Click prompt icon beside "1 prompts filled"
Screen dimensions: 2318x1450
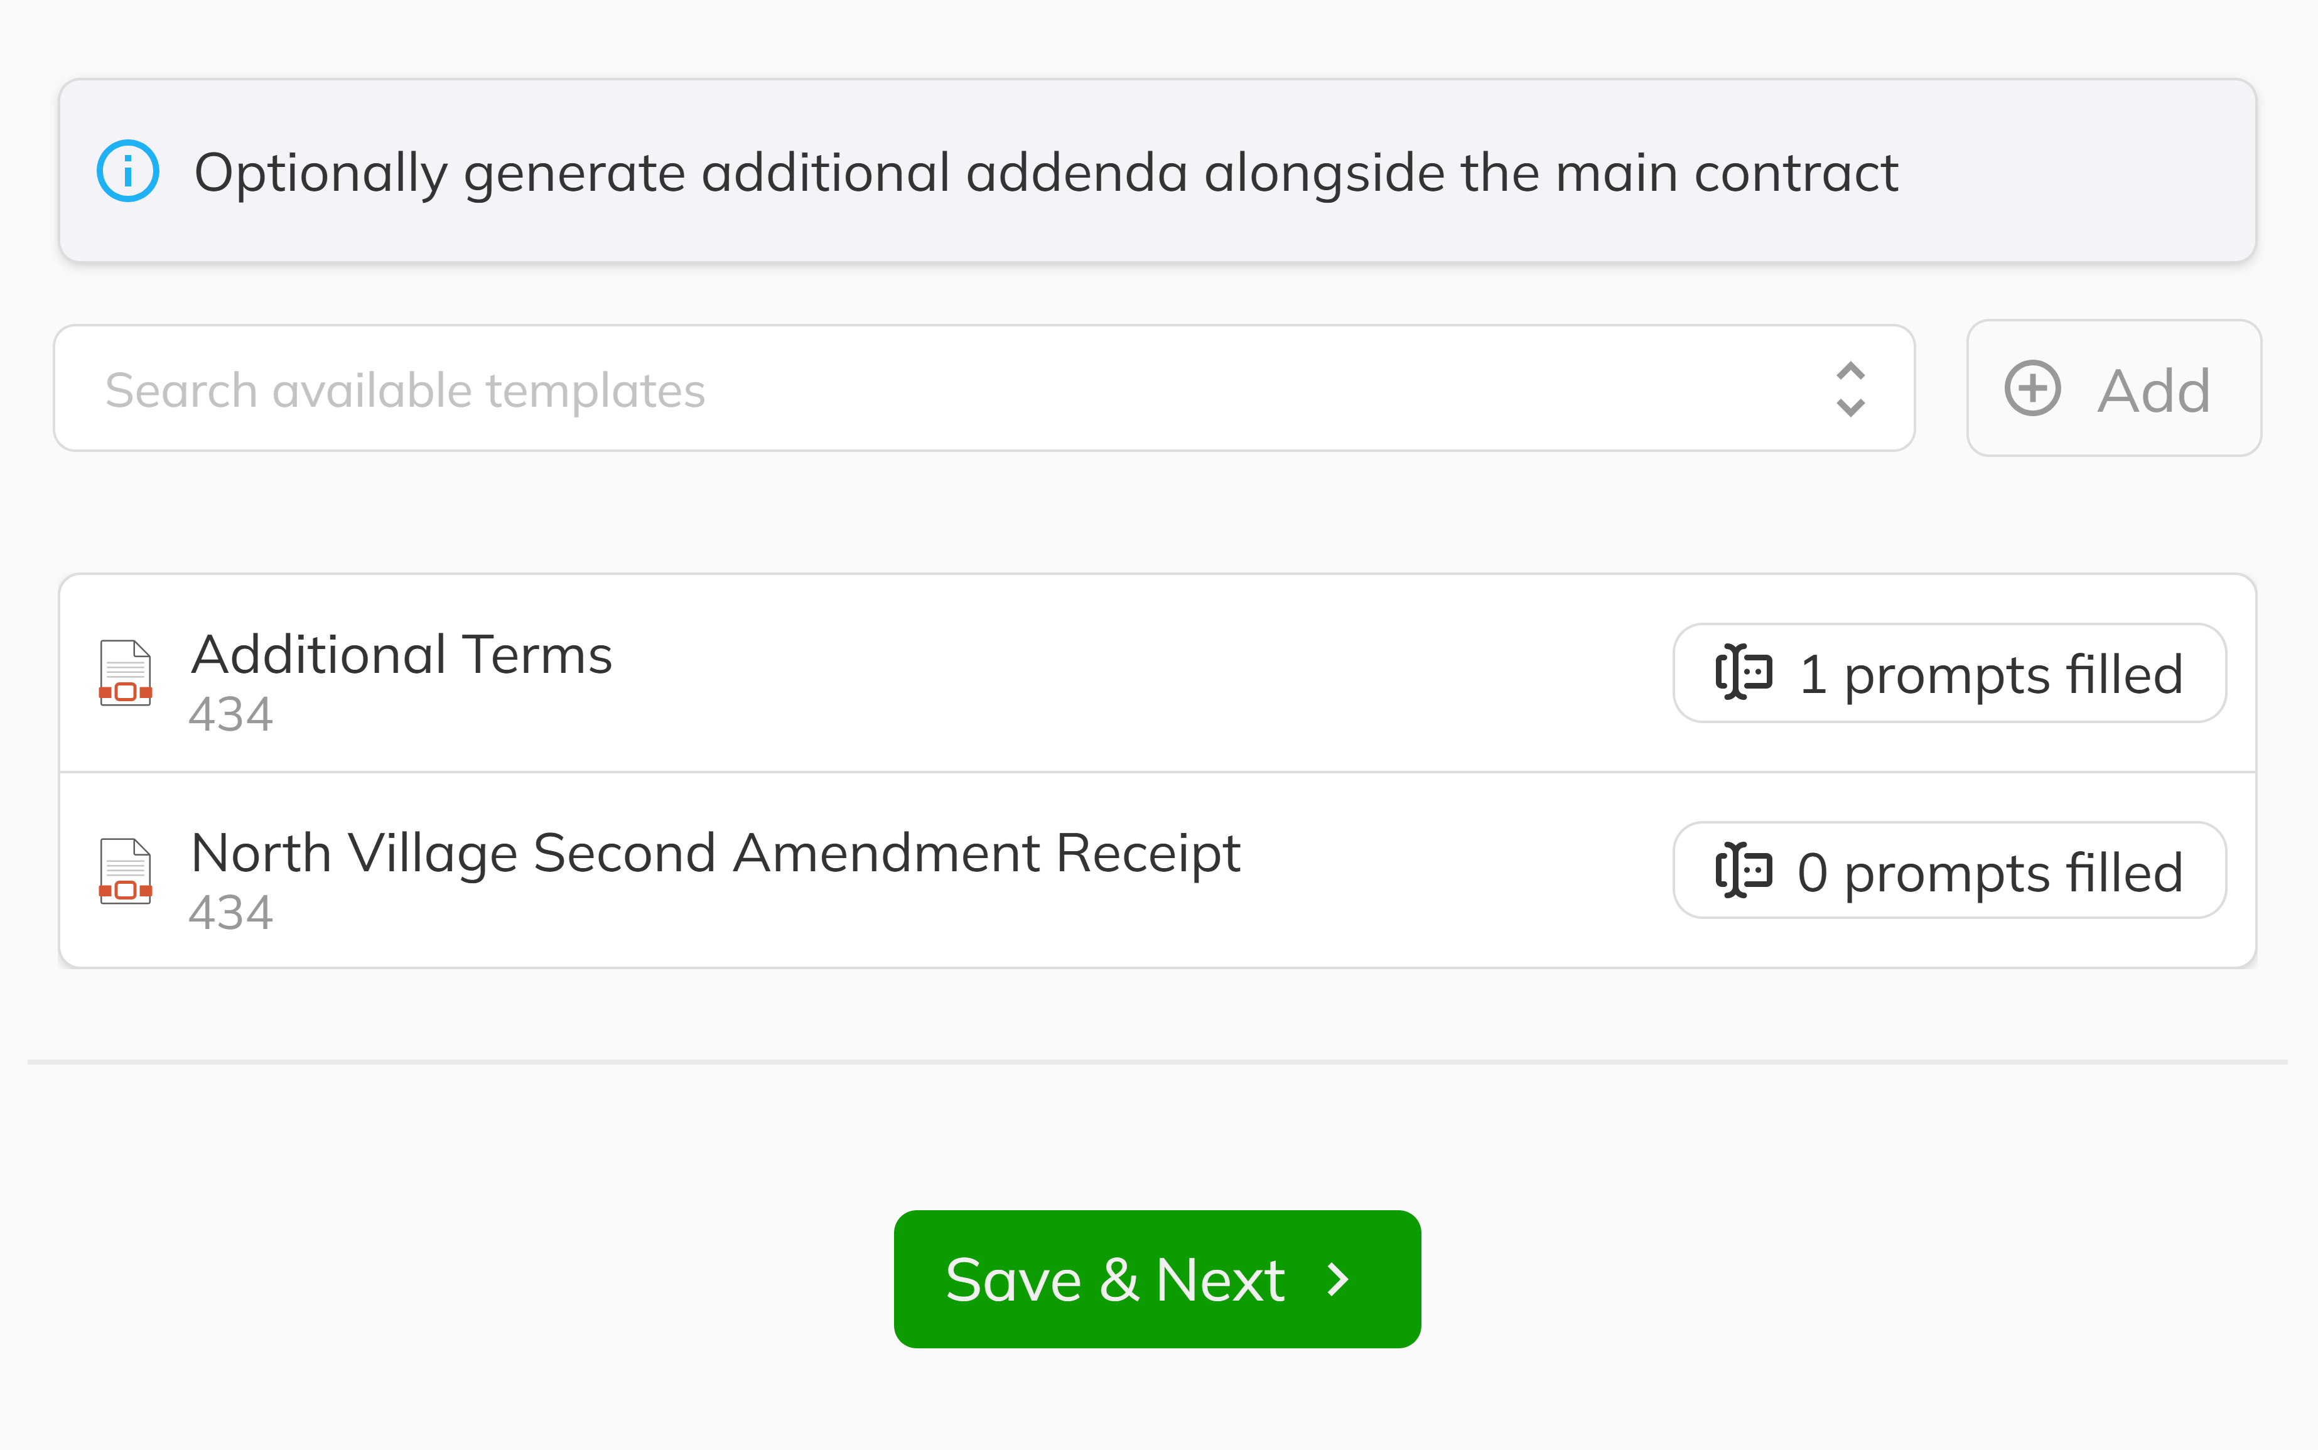1744,672
